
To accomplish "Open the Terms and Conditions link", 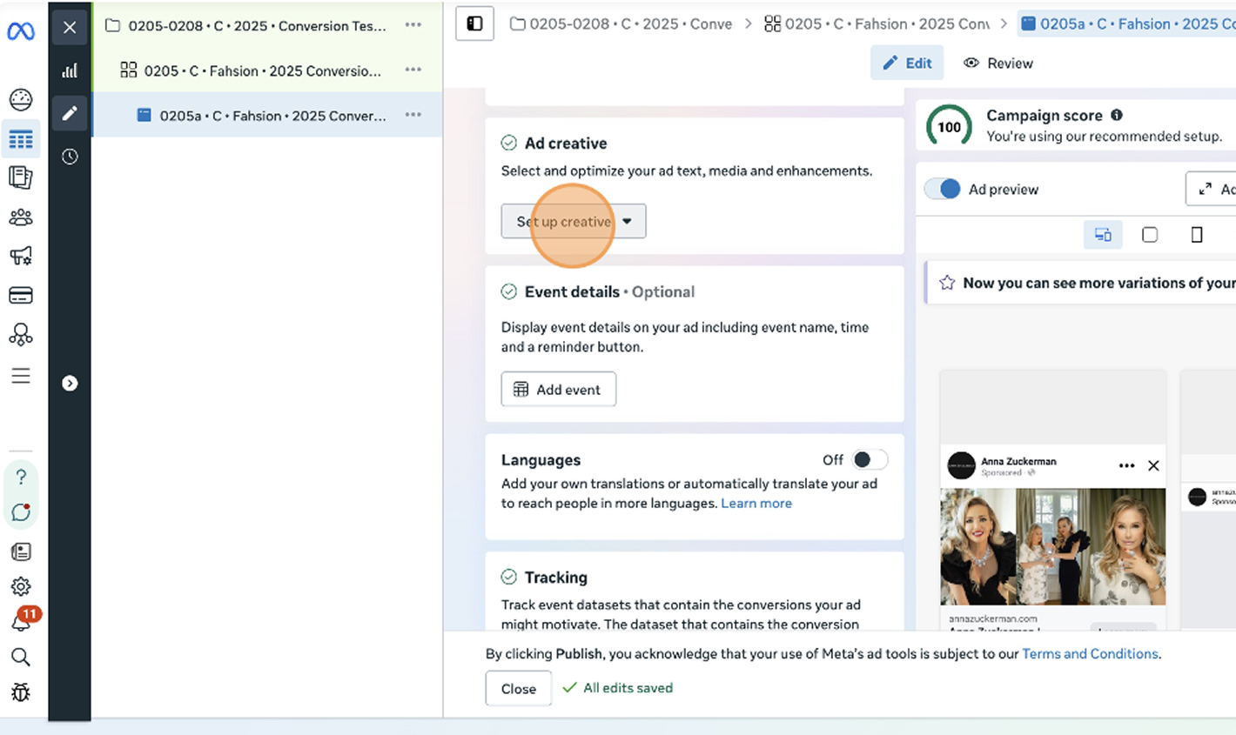I will tap(1089, 653).
